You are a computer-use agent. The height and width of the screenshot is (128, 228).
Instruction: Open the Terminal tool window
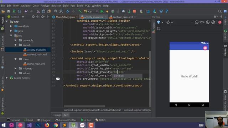tap(14, 120)
